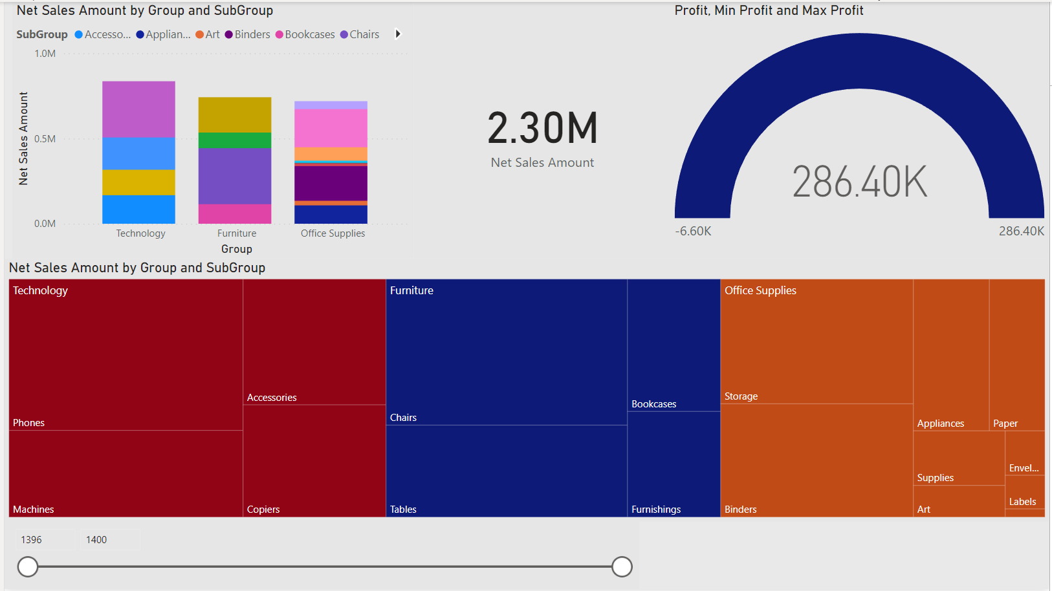The image size is (1052, 591).
Task: Click the end value field showing 1400
Action: [111, 540]
